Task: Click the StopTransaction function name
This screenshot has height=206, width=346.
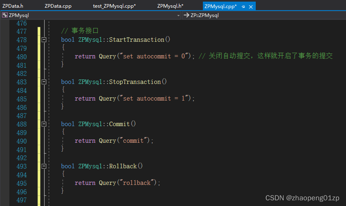Action: [135, 82]
